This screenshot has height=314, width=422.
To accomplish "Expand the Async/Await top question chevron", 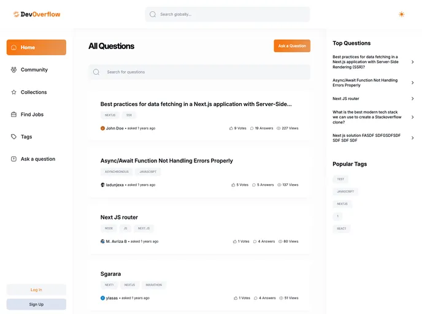I will point(412,83).
